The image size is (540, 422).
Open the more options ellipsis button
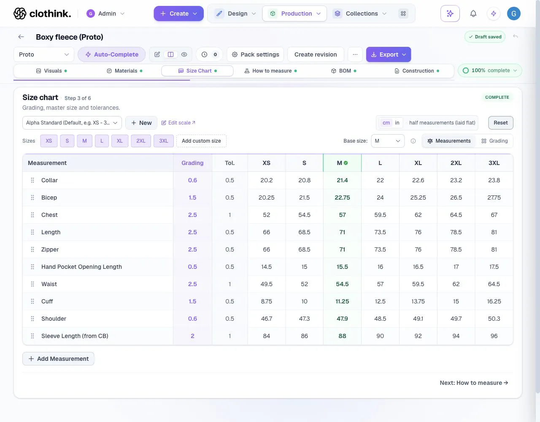point(355,54)
